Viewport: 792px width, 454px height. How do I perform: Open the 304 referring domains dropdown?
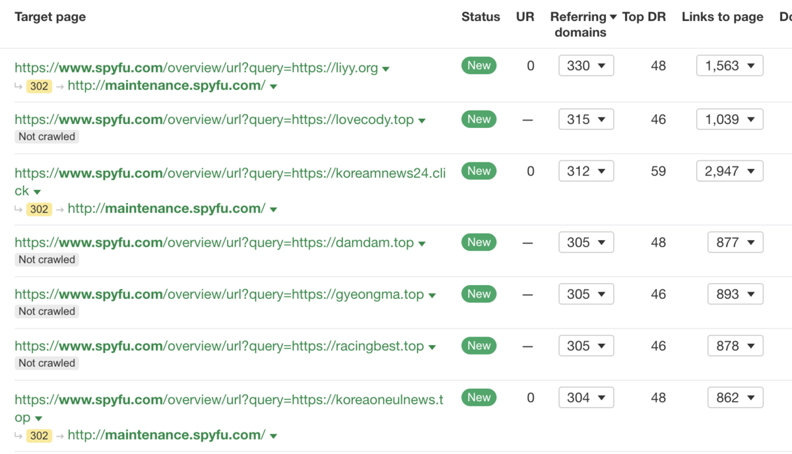[586, 398]
